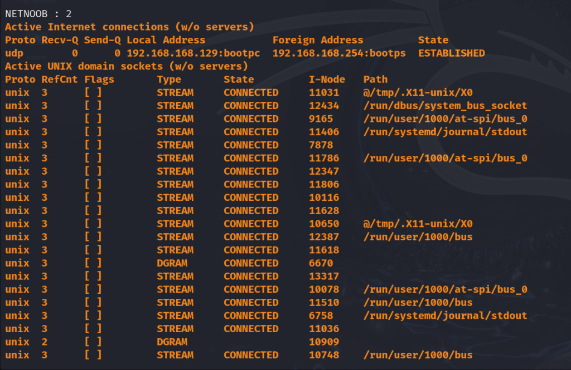
Task: Select I-Node value 11031
Action: point(324,93)
